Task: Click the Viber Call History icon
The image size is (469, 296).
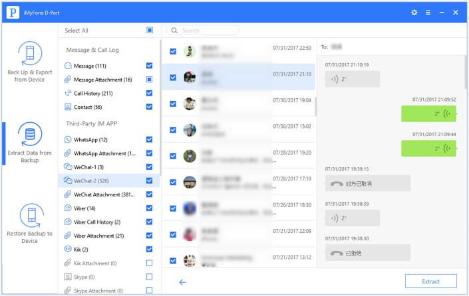Action: (68, 222)
